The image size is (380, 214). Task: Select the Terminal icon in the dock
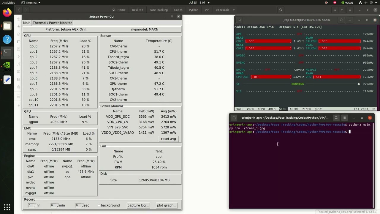click(7, 53)
